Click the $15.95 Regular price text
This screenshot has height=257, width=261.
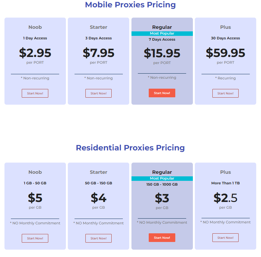[162, 53]
